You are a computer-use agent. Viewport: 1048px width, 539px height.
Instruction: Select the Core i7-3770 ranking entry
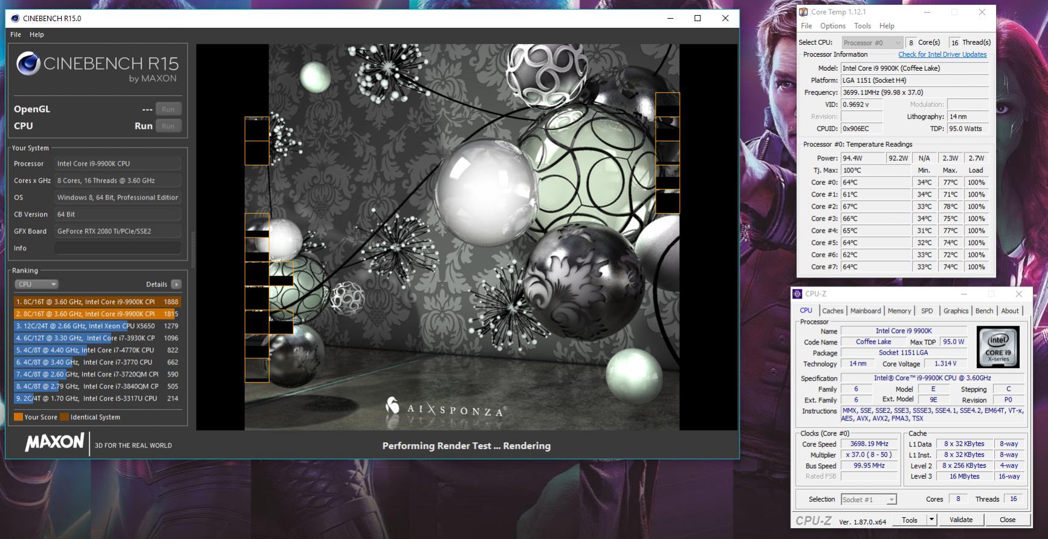[x=97, y=362]
